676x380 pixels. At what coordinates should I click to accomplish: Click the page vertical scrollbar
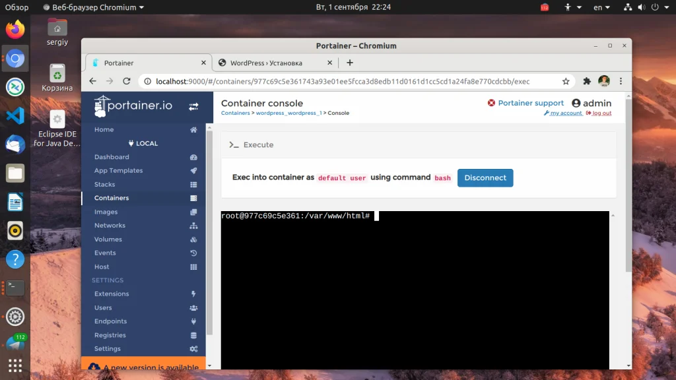click(628, 185)
